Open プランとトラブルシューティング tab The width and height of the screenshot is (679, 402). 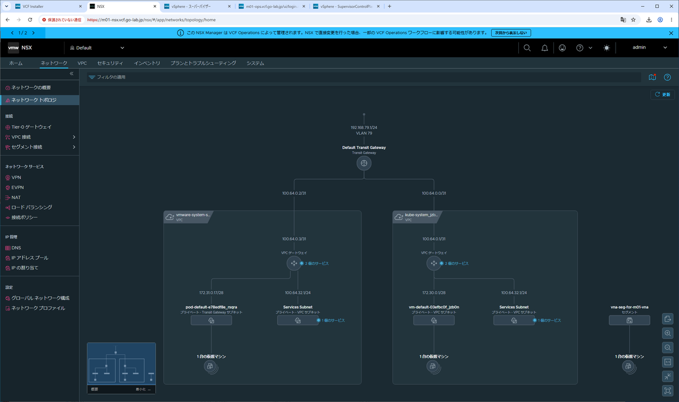tap(203, 63)
